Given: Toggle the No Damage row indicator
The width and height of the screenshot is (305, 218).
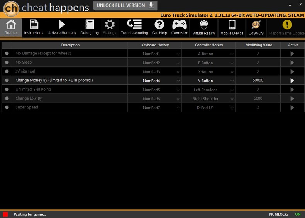Looking at the screenshot, I should (7, 53).
